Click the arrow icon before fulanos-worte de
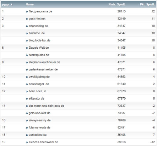 click(x=27, y=128)
